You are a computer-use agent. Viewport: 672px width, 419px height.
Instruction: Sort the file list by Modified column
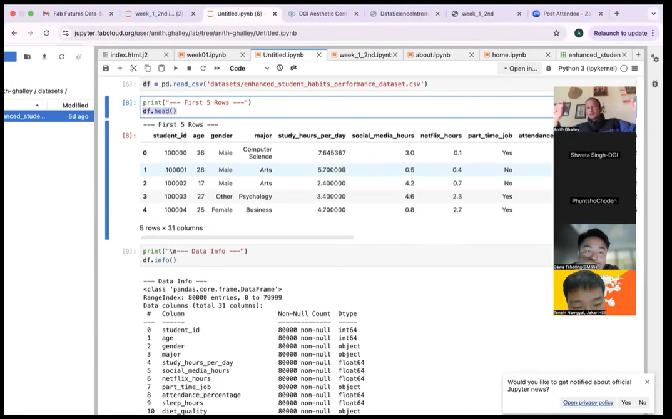pyautogui.click(x=75, y=106)
